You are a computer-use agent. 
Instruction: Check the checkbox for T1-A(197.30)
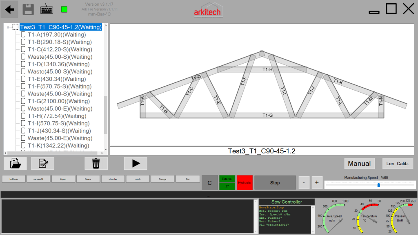(x=23, y=35)
